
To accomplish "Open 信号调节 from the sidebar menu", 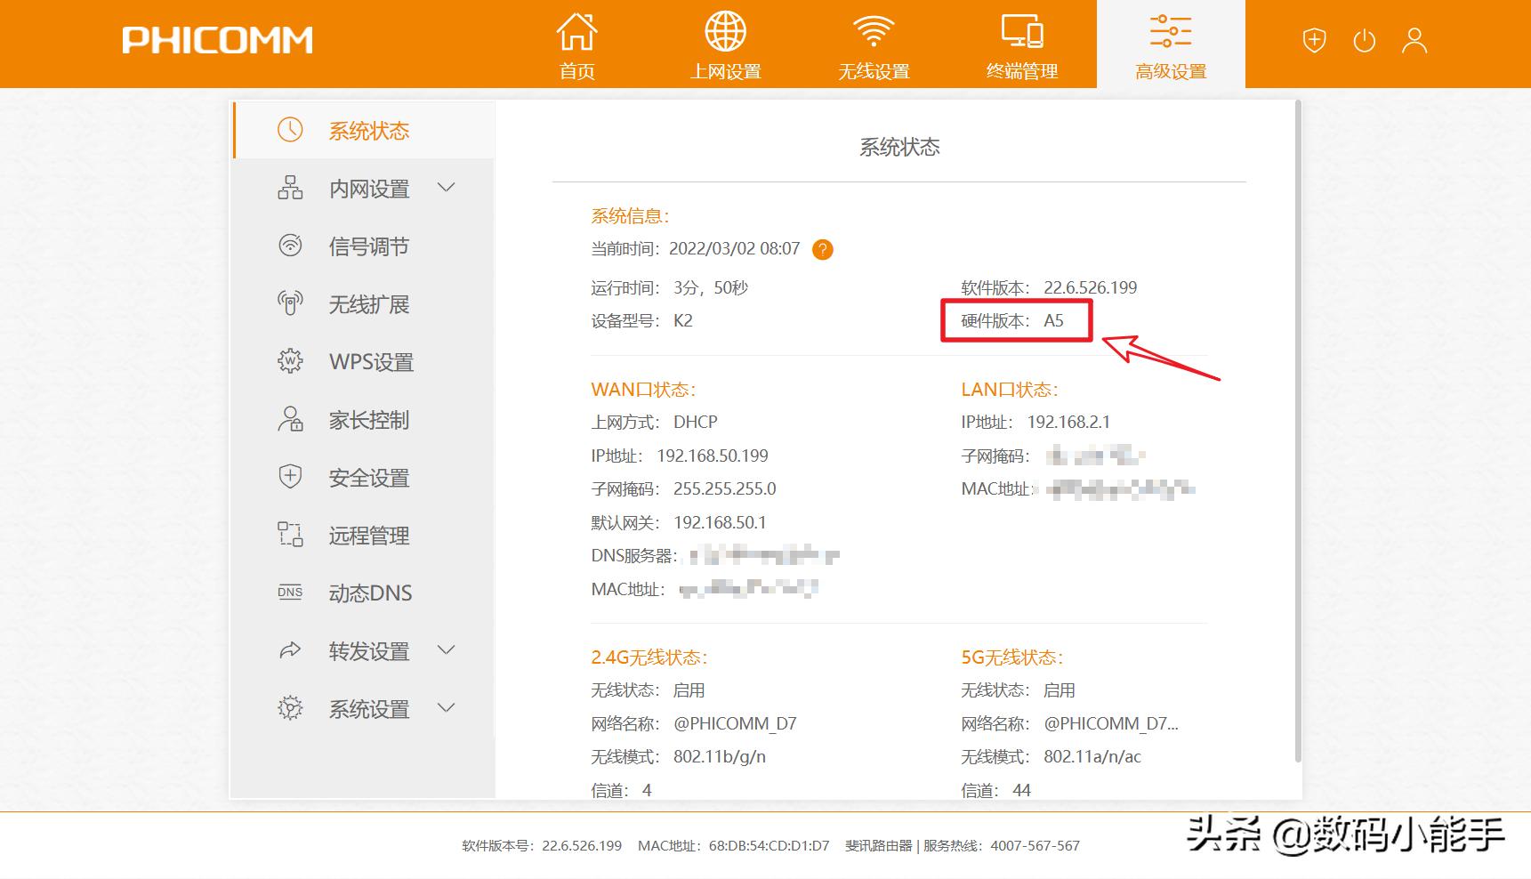I will pyautogui.click(x=369, y=246).
